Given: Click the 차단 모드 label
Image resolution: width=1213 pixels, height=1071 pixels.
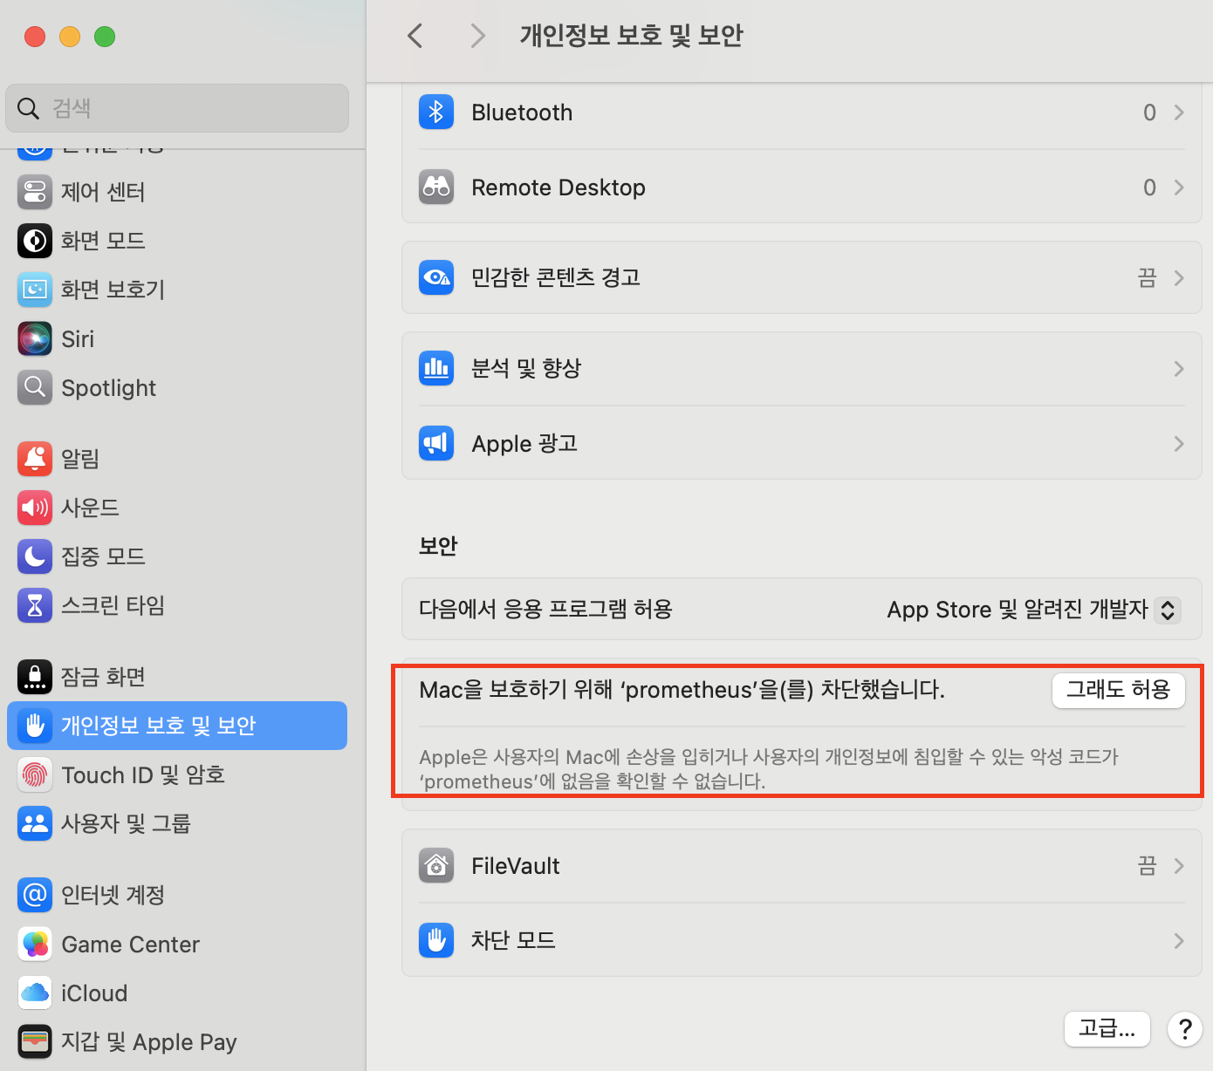Looking at the screenshot, I should coord(513,940).
